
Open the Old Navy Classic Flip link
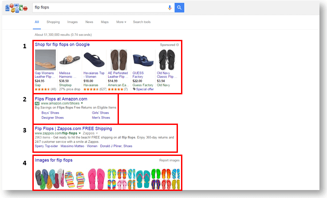pos(167,75)
